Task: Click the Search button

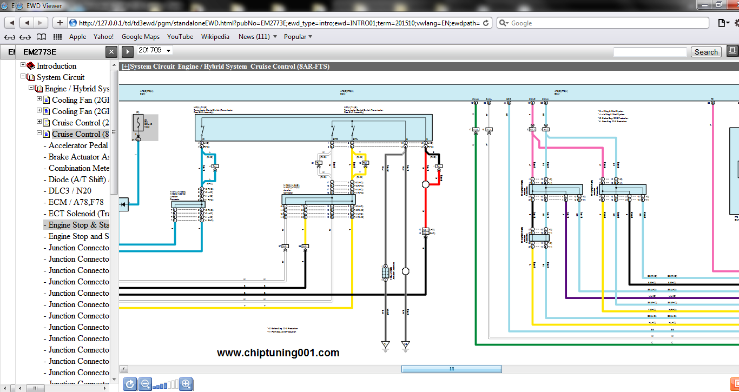Action: (706, 52)
